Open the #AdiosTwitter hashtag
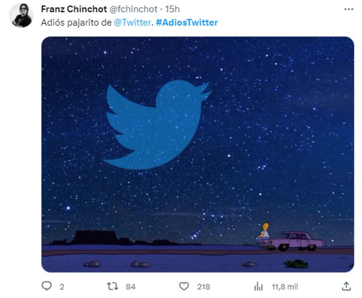 187,23
